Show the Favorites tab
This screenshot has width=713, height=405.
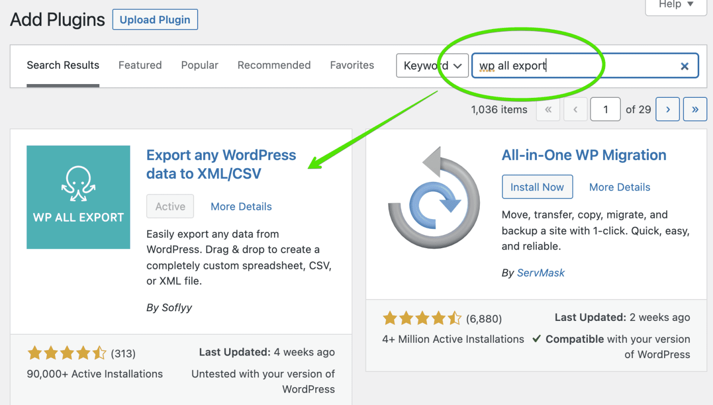(x=352, y=65)
